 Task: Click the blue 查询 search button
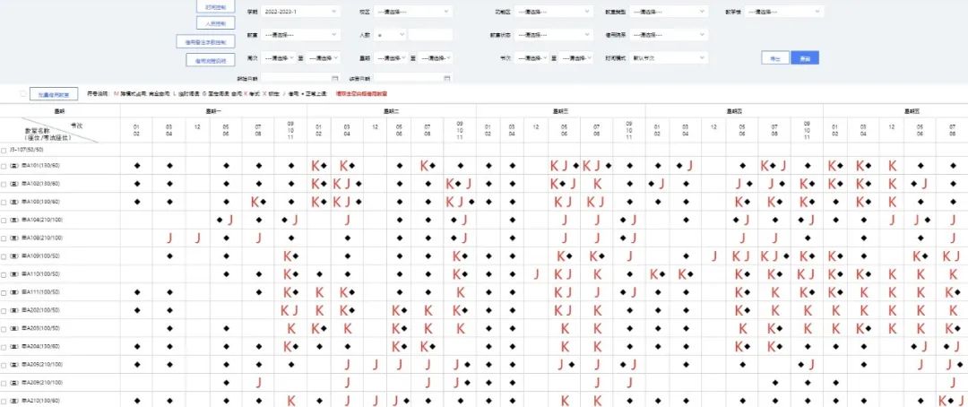tap(805, 57)
